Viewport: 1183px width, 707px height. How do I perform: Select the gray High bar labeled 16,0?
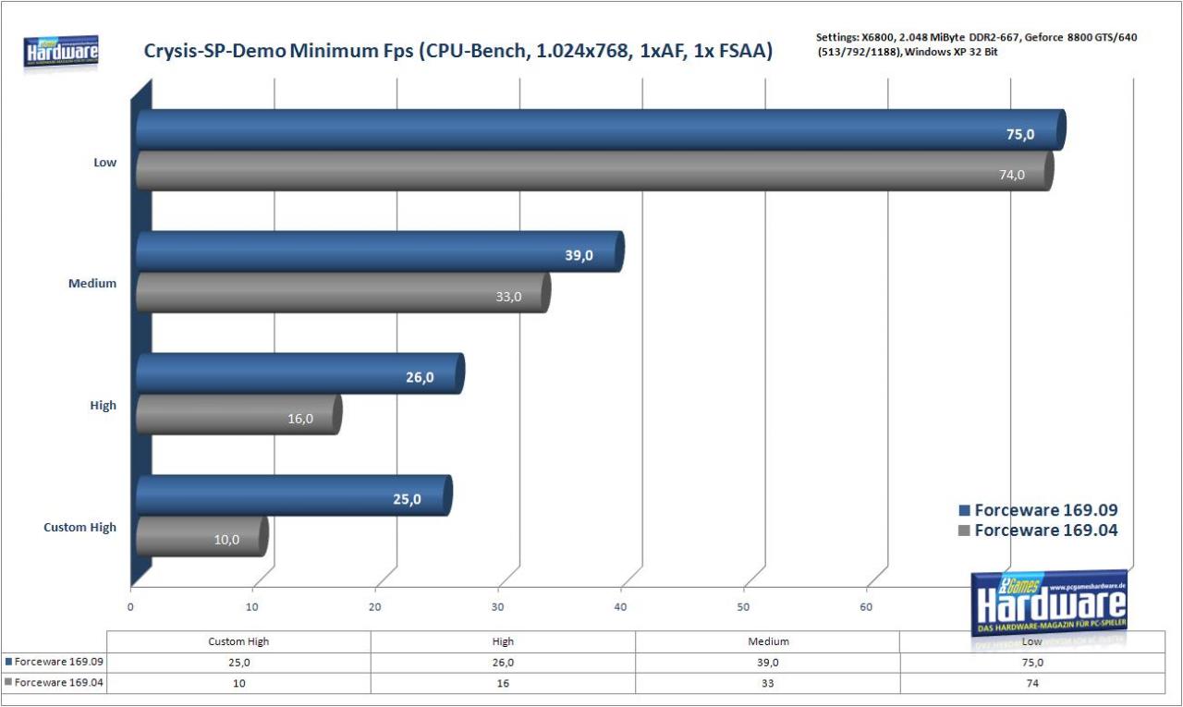coord(239,414)
